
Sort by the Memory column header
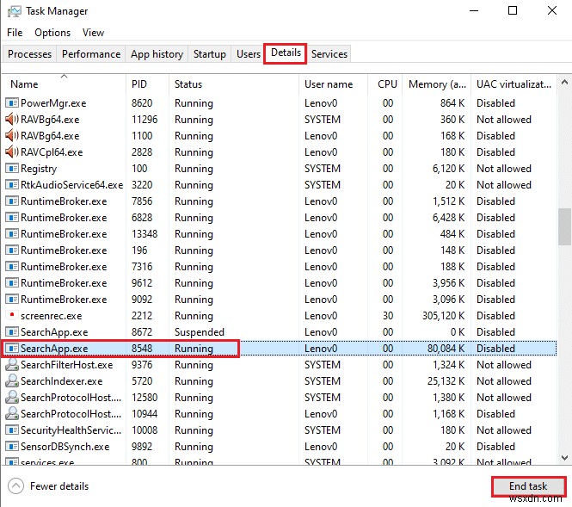coord(437,84)
